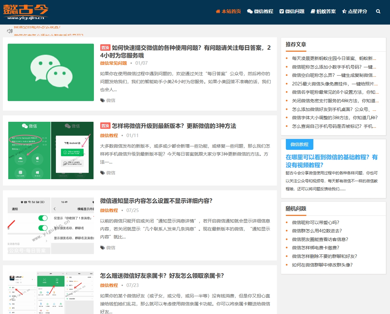Click the chat bubble icon beside 微信教程 in navbar
Image resolution: width=390 pixels, height=314 pixels.
pos(250,11)
